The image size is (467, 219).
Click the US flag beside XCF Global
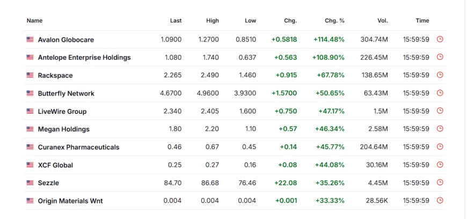(30, 165)
